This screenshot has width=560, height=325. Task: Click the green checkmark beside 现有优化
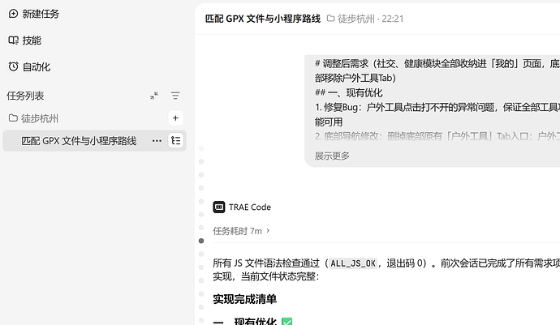pos(286,322)
